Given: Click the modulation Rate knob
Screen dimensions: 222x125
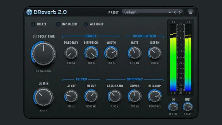Looking at the screenshot, I should coord(135,53).
